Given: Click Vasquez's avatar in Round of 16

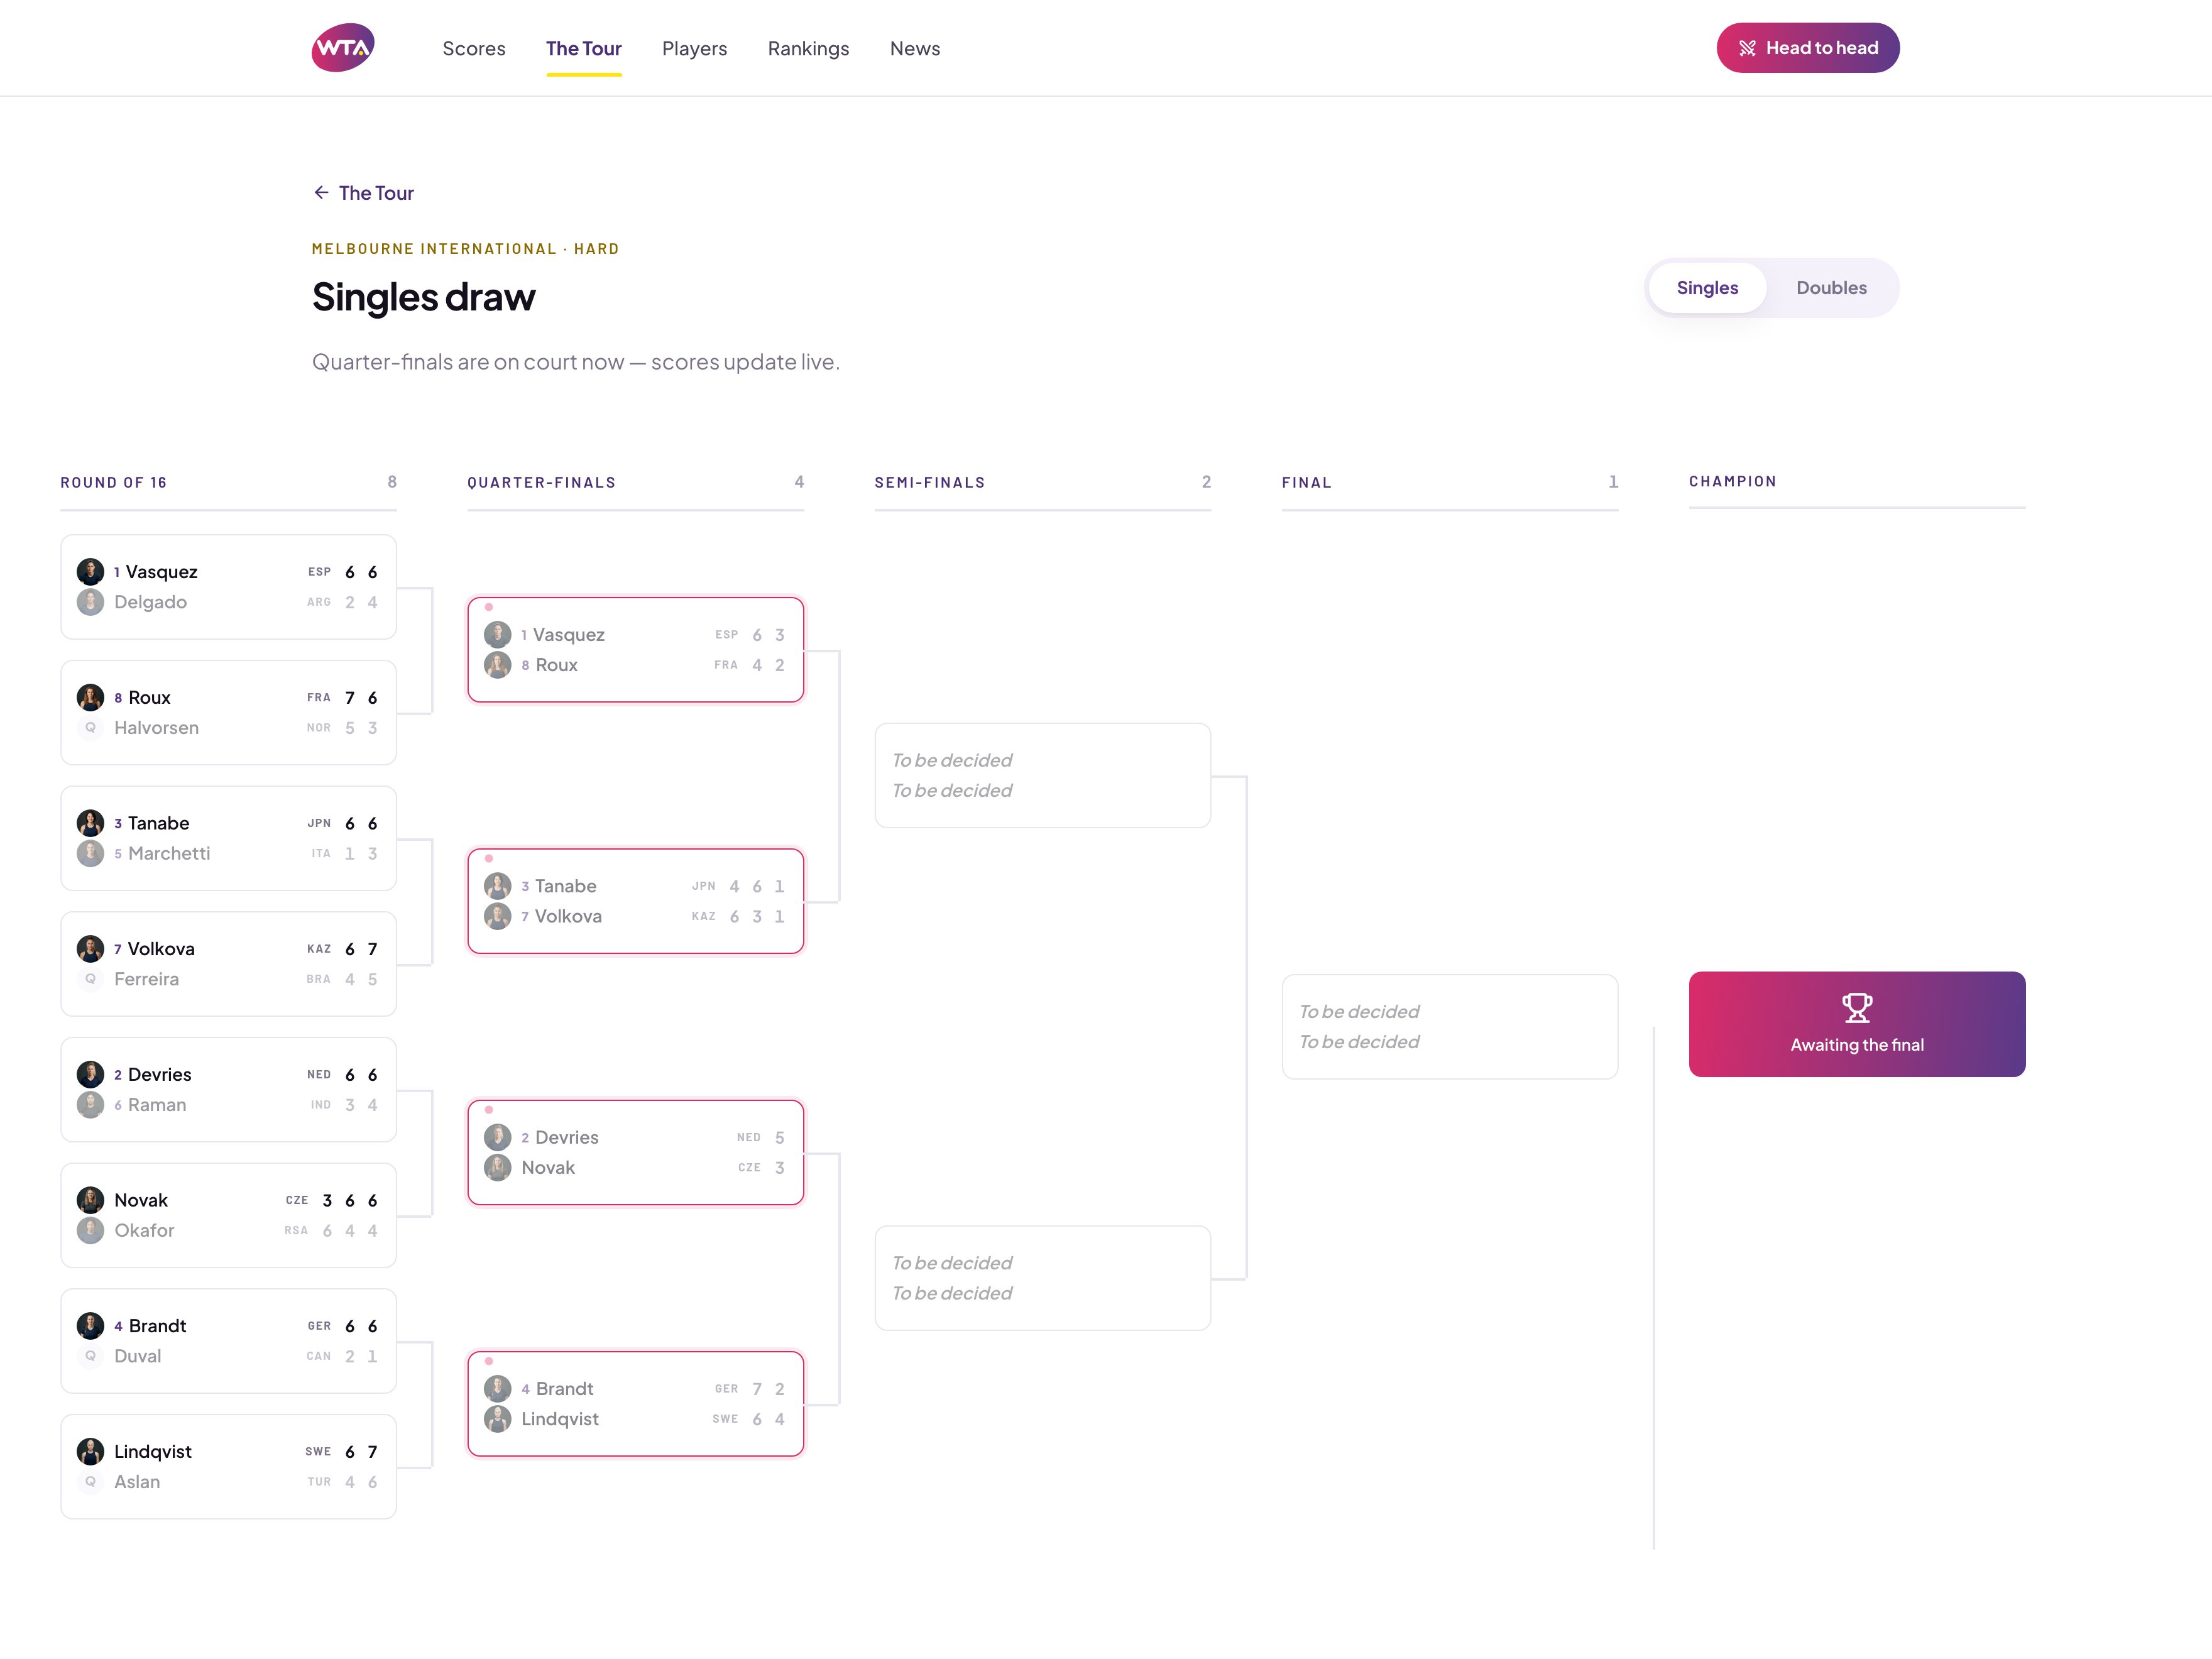Looking at the screenshot, I should point(91,572).
